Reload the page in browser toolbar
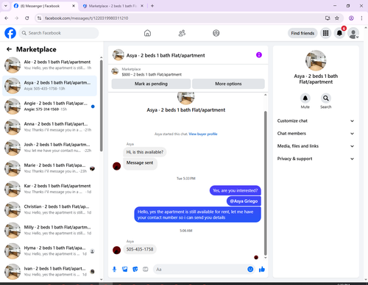This screenshot has height=285, width=368. [x=27, y=18]
